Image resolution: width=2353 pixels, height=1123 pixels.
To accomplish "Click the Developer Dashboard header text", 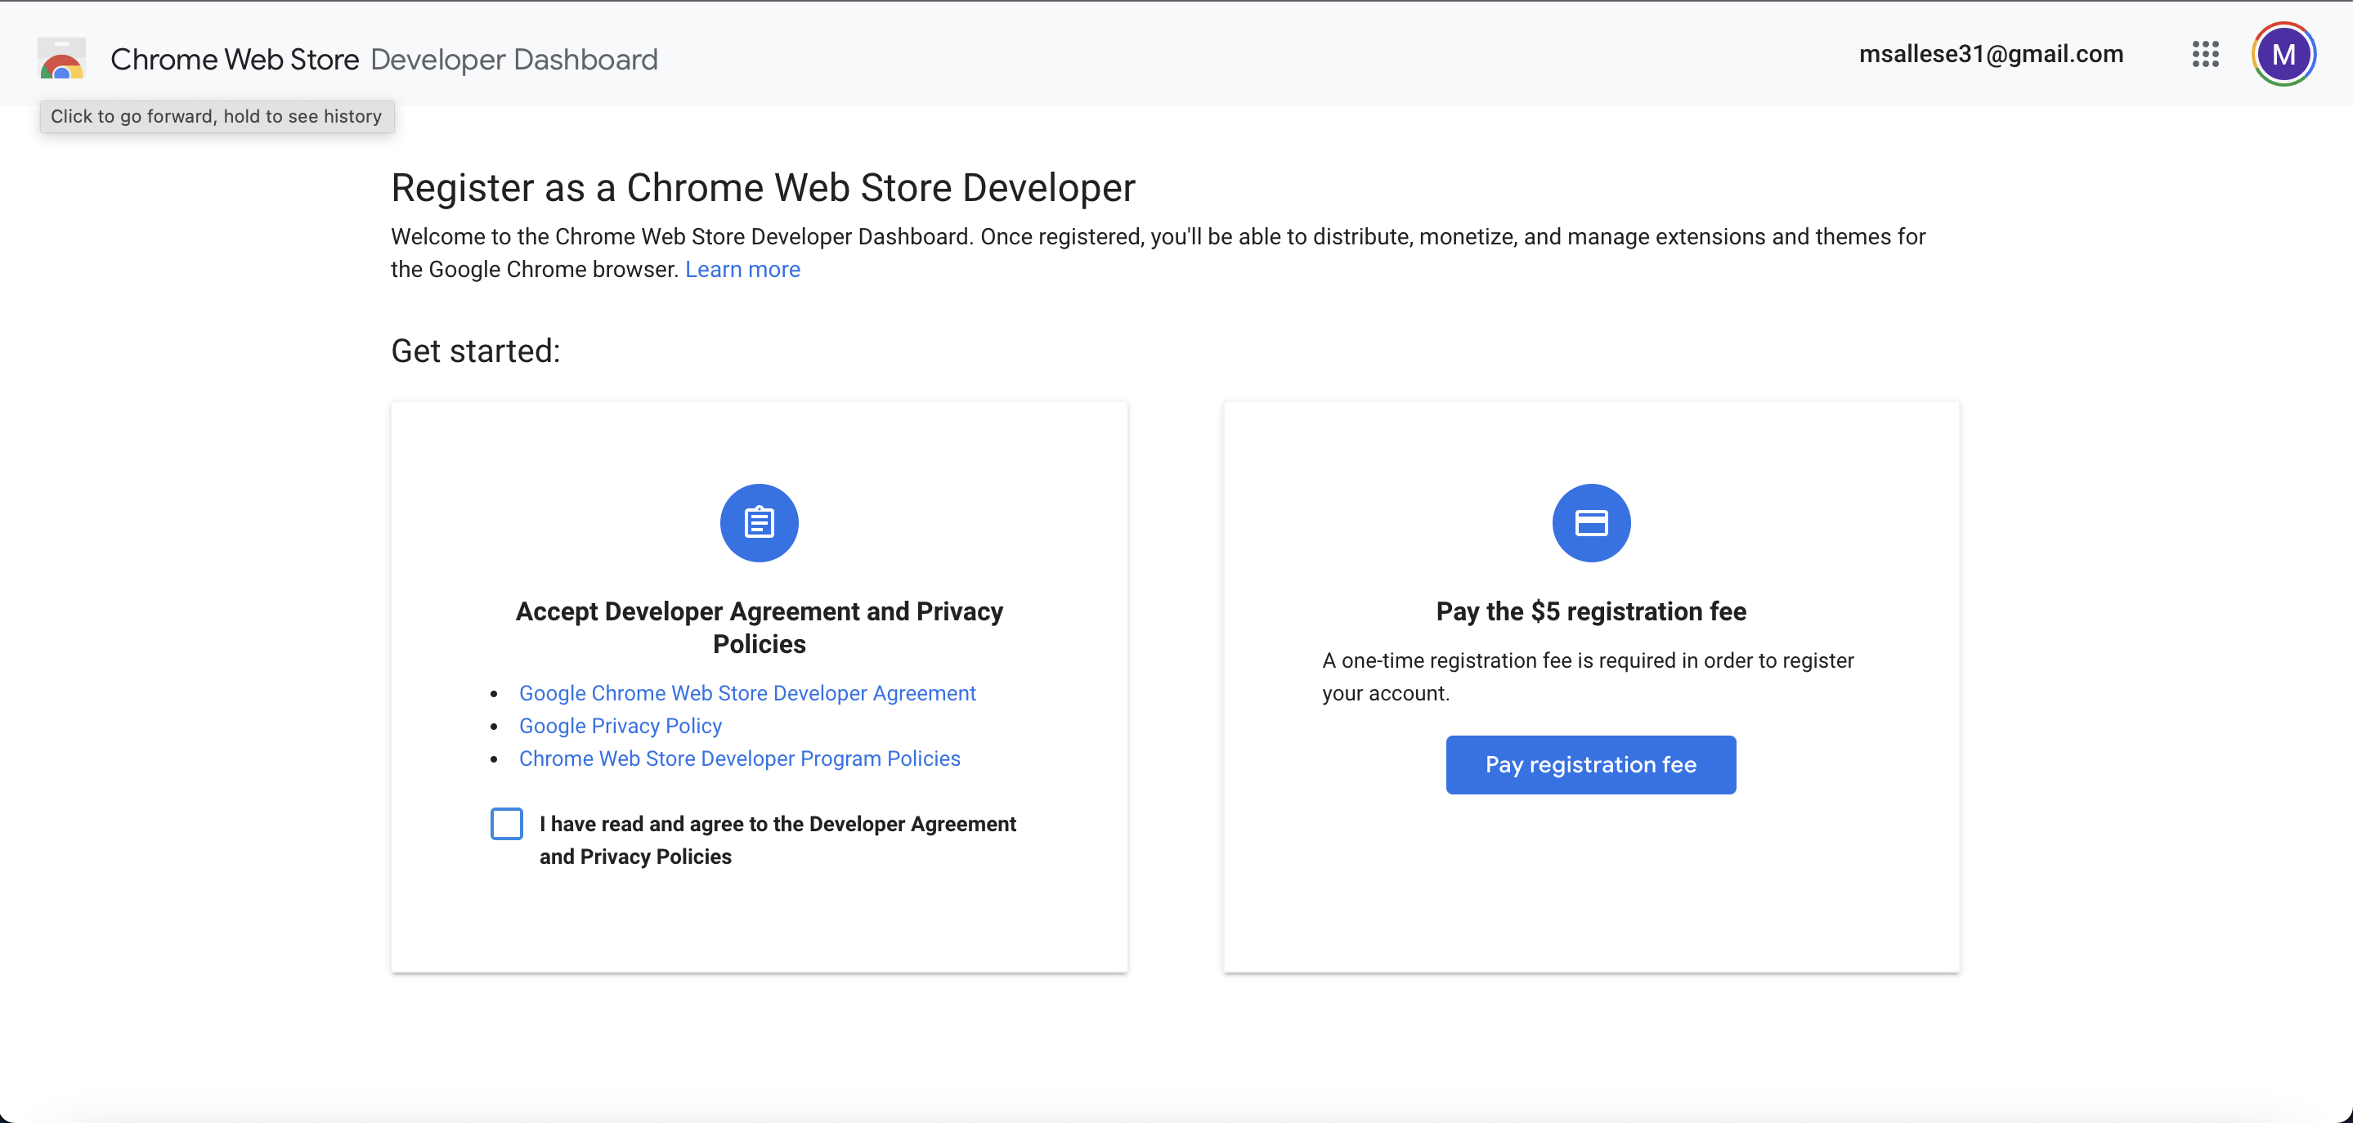I will tap(514, 60).
